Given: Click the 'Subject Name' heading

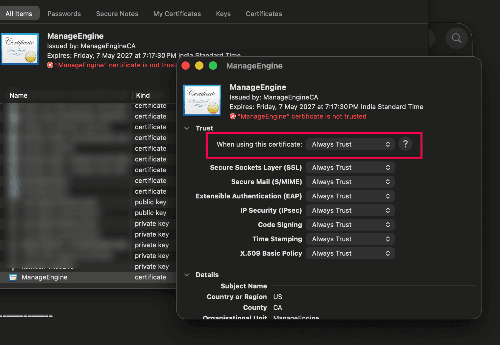Looking at the screenshot, I should tap(244, 286).
